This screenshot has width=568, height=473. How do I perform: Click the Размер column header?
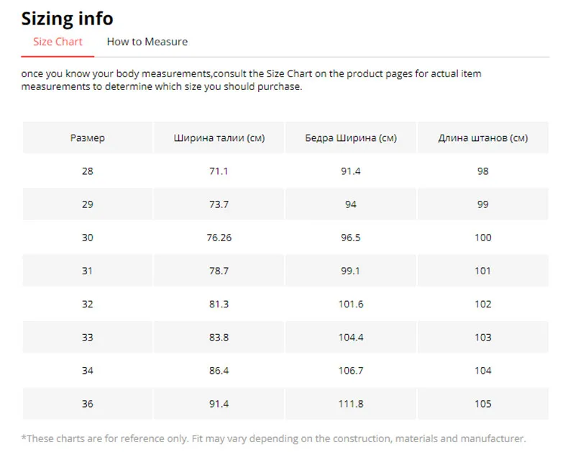88,138
